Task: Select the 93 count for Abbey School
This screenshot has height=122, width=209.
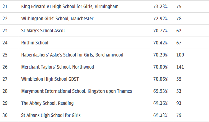Action: pyautogui.click(x=179, y=103)
